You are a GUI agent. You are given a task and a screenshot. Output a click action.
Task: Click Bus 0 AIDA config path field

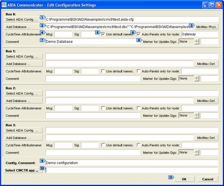[x=132, y=19]
